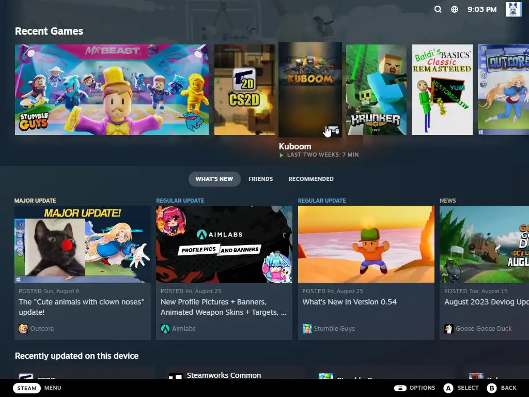Open the CS2D game tile

pos(244,89)
